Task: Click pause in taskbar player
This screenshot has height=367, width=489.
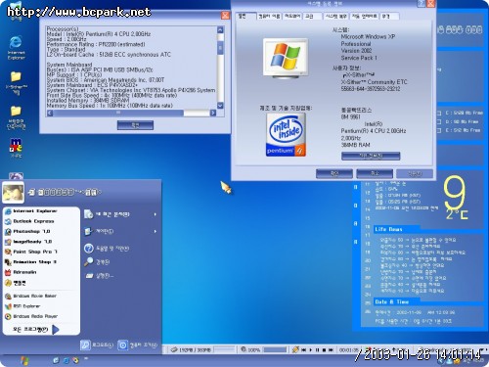Action: click(317, 349)
